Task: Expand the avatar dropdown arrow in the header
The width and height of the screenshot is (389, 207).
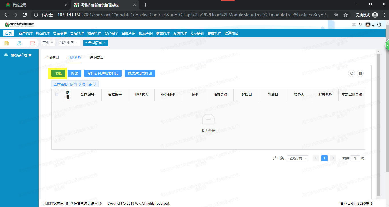Action: coord(373,25)
